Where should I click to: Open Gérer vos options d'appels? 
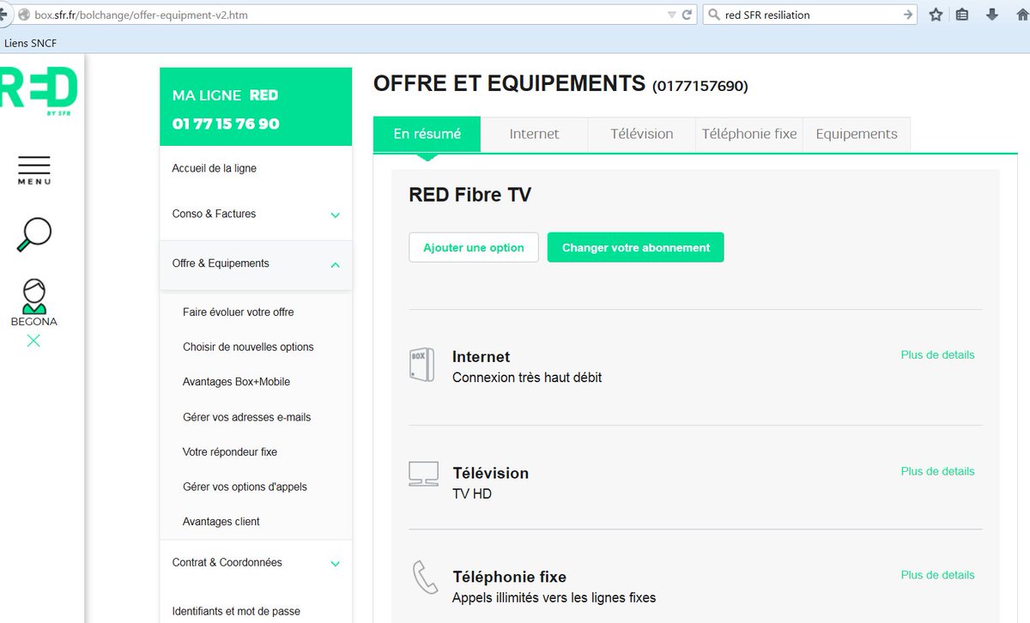[x=245, y=487]
